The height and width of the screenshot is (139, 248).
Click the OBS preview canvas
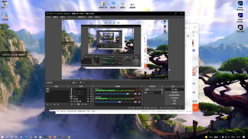(x=115, y=49)
